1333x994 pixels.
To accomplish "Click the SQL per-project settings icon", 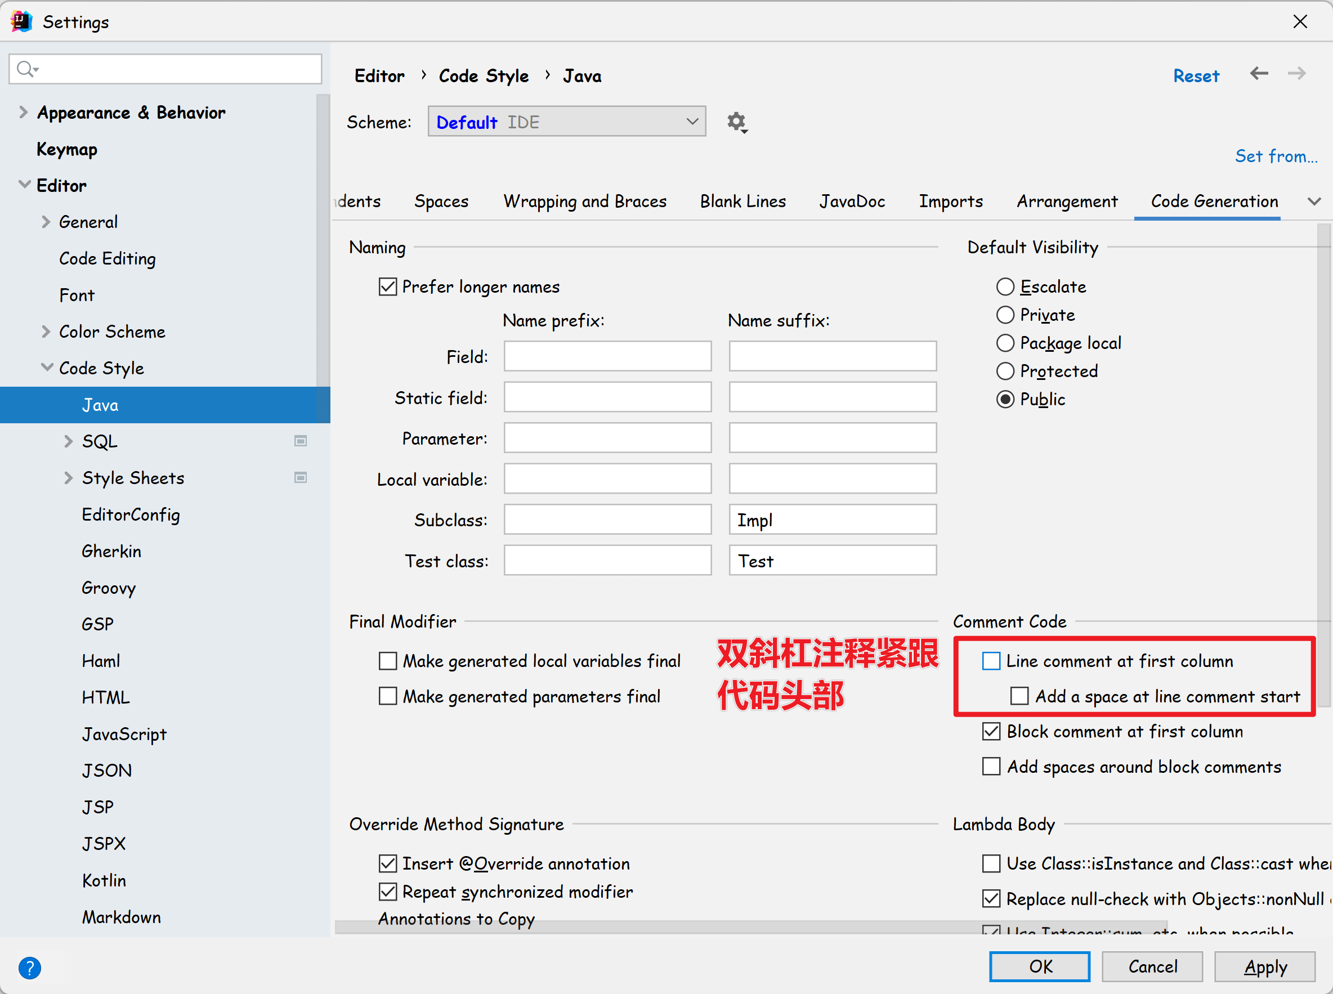I will coord(300,441).
